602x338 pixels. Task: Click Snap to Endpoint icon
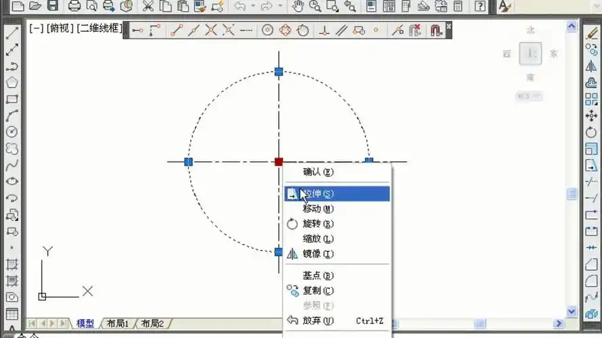tap(176, 30)
